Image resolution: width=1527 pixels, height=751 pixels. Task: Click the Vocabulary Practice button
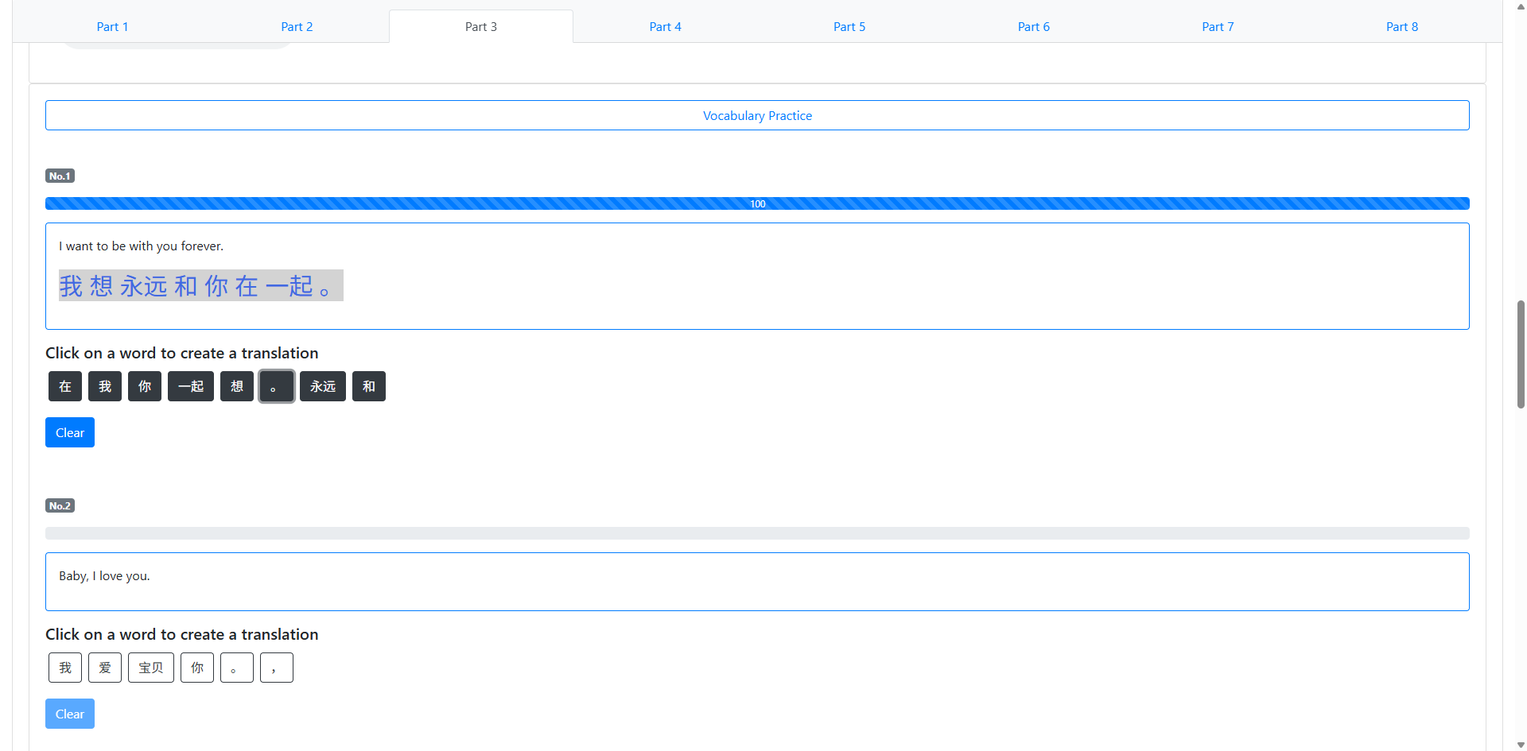coord(757,115)
